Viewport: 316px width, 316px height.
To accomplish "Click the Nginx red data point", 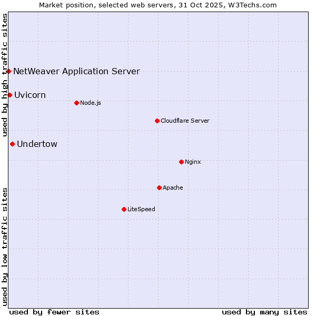I will click(x=181, y=162).
